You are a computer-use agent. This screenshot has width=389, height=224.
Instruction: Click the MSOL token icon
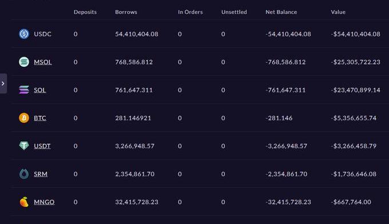coord(24,62)
